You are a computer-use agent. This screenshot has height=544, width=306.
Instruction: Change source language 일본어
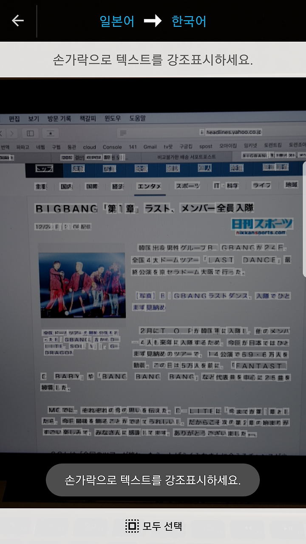[117, 21]
